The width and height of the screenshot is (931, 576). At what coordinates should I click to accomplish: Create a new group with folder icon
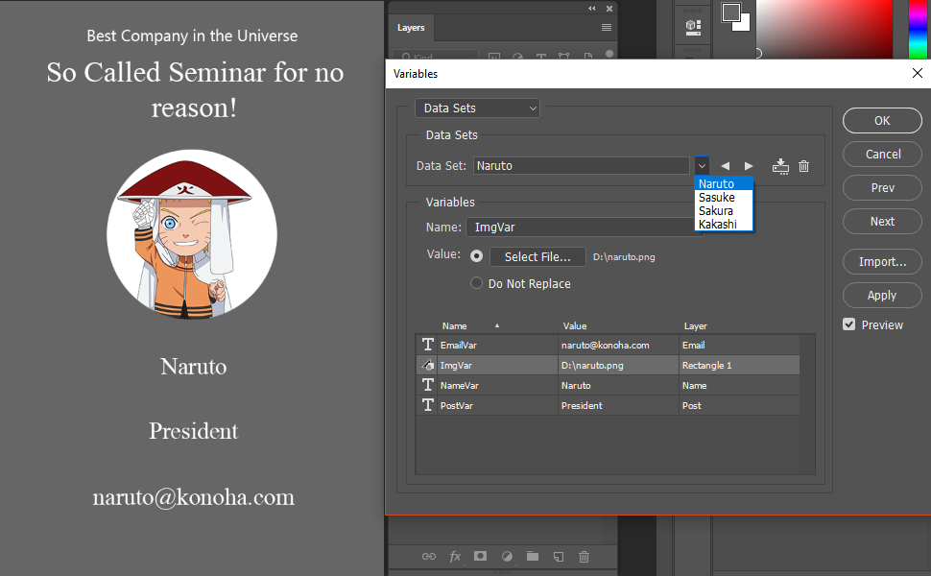[533, 556]
